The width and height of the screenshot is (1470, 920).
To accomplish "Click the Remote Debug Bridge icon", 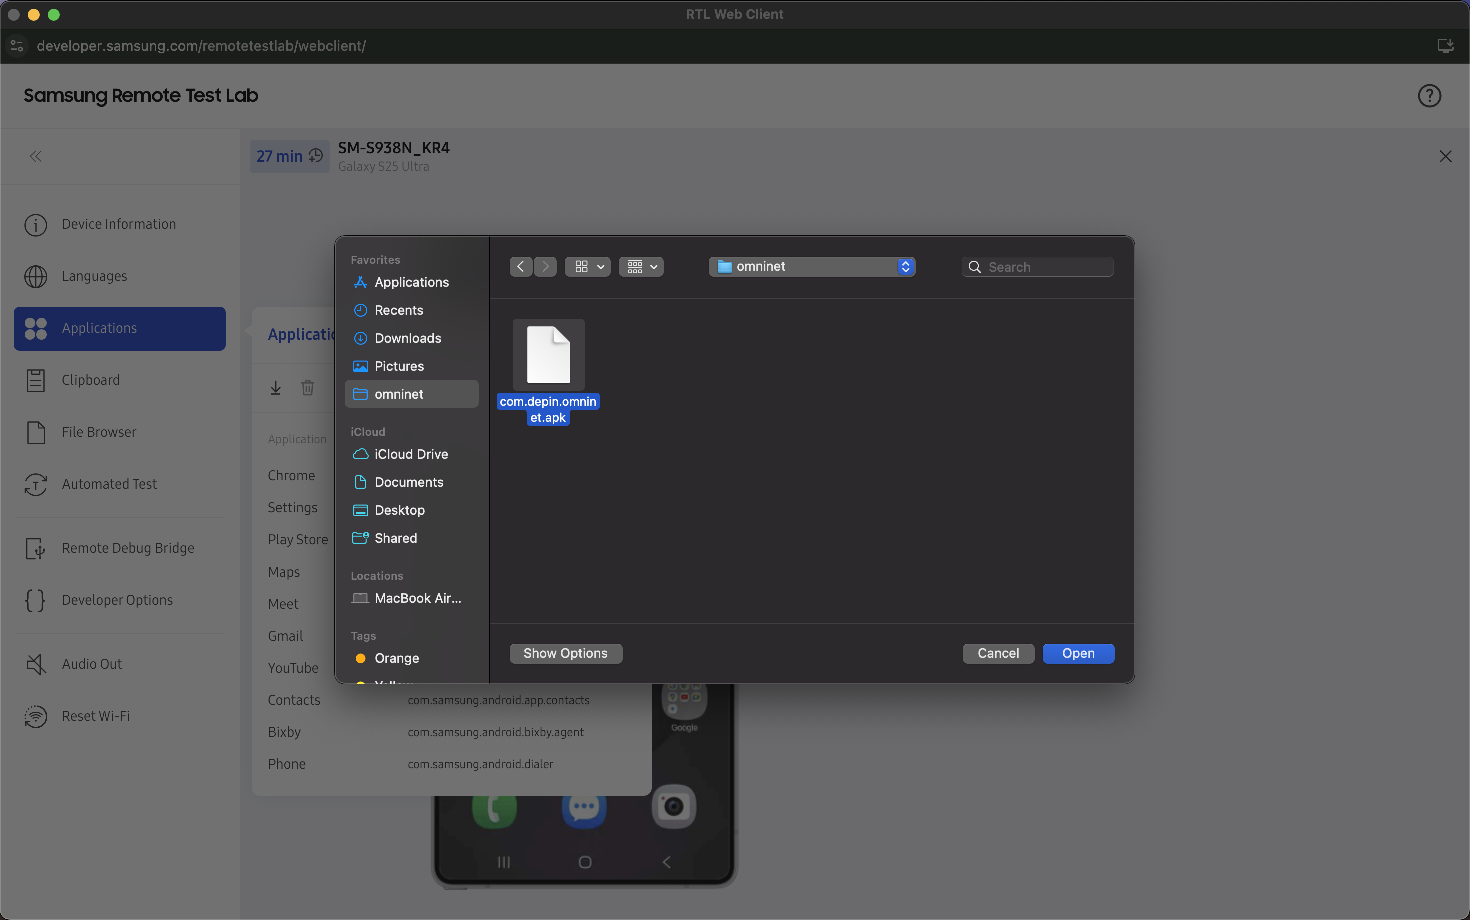I will (36, 548).
